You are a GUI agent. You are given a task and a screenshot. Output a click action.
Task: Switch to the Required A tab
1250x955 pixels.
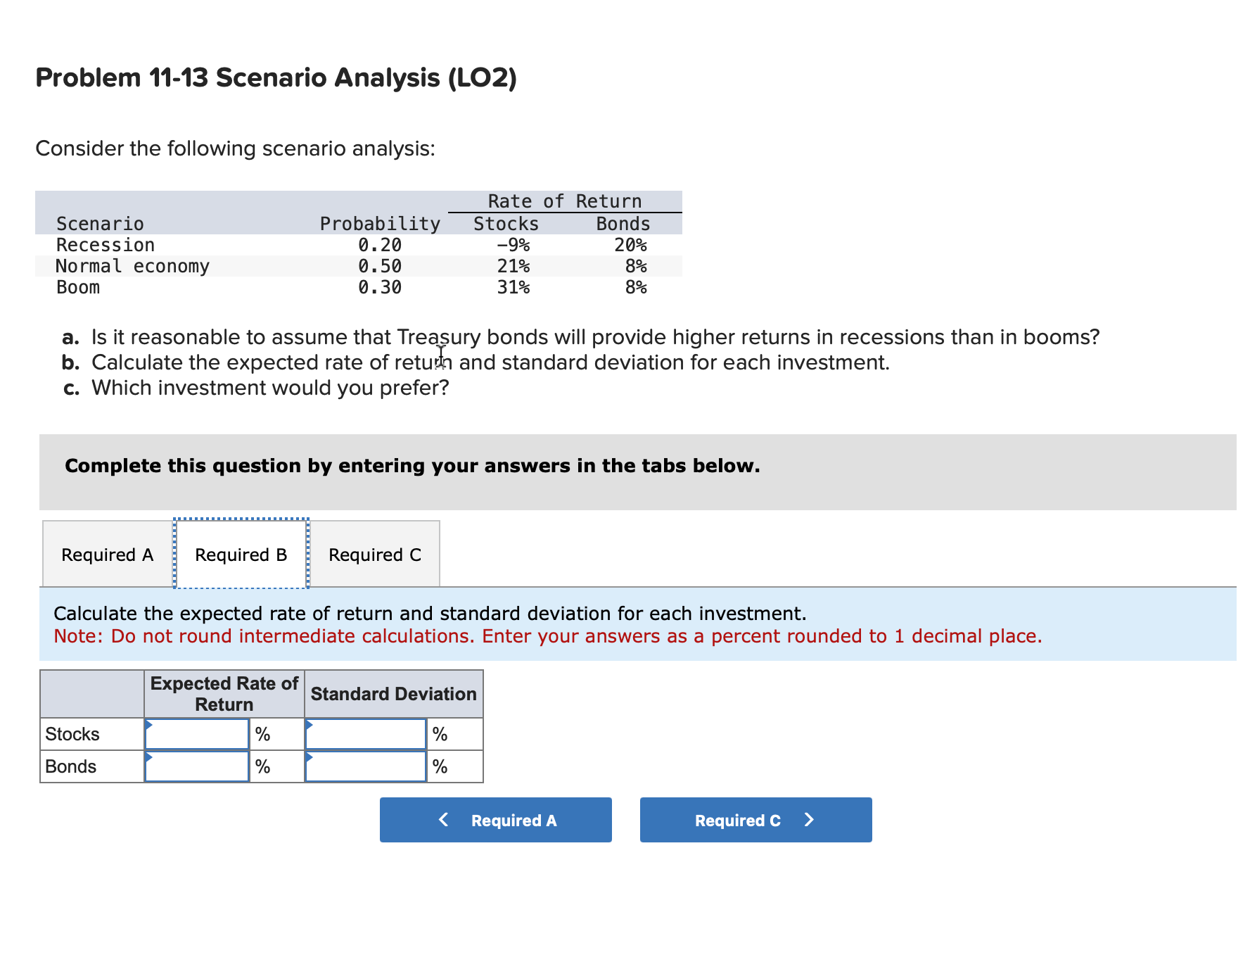pyautogui.click(x=107, y=554)
